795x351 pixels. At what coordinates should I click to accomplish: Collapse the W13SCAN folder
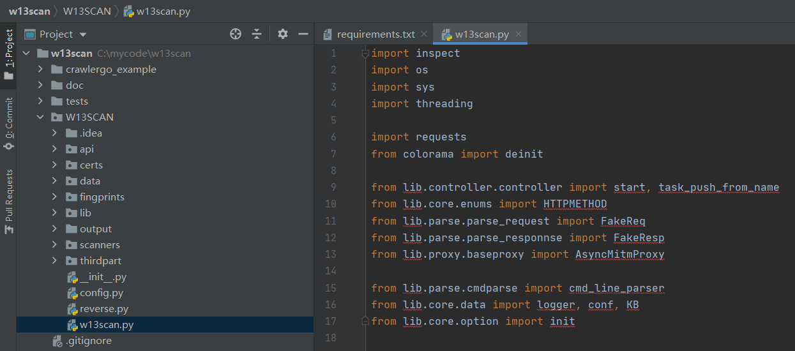(x=40, y=117)
